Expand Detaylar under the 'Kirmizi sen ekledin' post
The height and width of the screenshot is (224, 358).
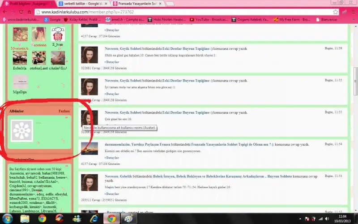111,158
